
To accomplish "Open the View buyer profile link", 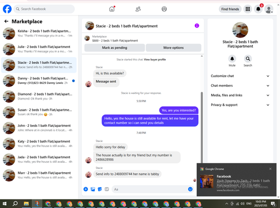I will tap(155, 60).
